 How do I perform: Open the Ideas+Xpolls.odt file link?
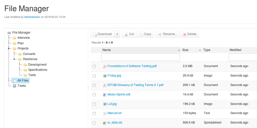click(x=119, y=94)
